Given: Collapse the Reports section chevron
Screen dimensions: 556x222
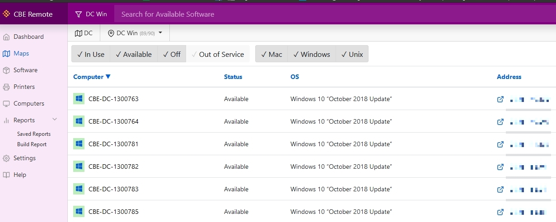Looking at the screenshot, I should [x=55, y=120].
